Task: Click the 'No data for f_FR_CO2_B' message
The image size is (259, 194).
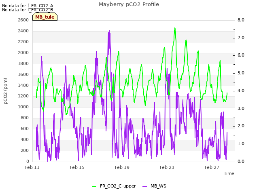Action: coord(28,10)
